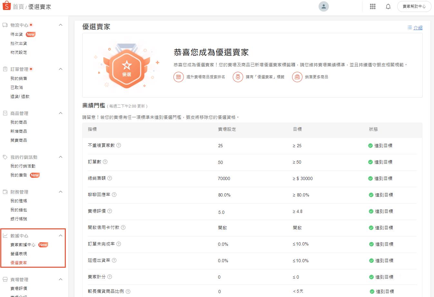The height and width of the screenshot is (297, 434).
Task: Collapse the 財務管理 section chevron
Action: [60, 192]
